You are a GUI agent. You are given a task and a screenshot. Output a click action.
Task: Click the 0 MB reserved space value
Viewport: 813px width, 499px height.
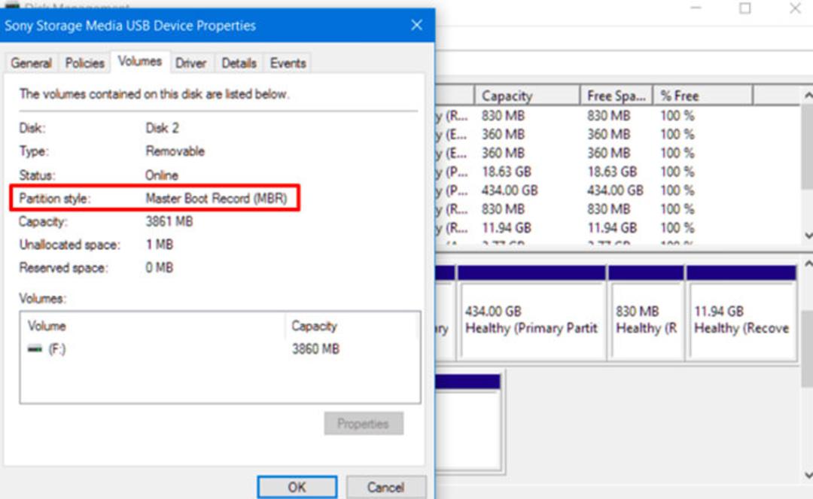[159, 268]
